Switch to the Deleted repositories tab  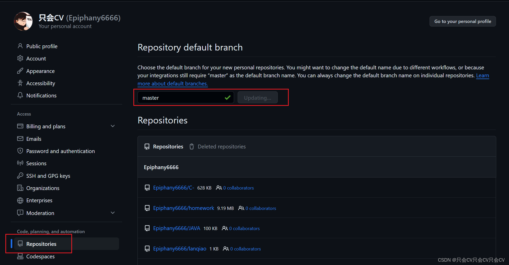click(222, 147)
